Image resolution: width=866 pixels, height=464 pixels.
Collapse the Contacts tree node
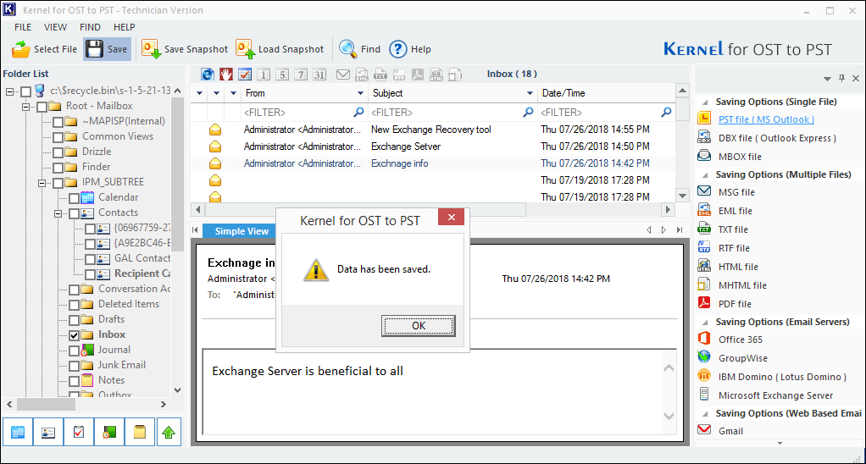click(x=58, y=213)
